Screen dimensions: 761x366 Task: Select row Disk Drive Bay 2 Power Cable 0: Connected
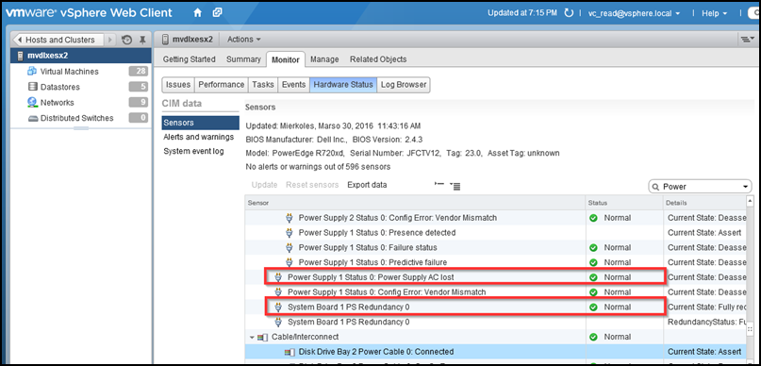495,352
